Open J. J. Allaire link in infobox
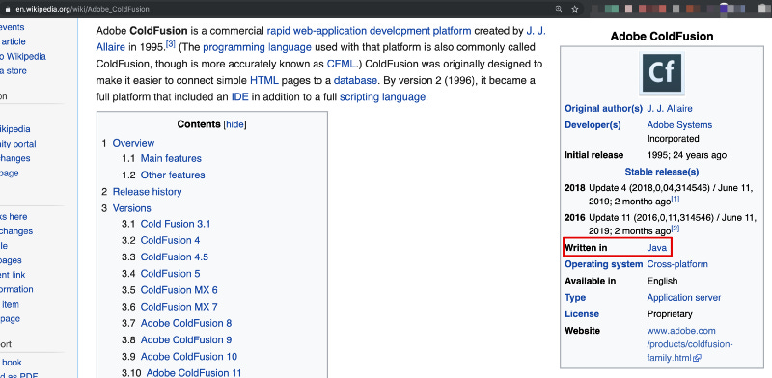This screenshot has height=378, width=772. (670, 109)
